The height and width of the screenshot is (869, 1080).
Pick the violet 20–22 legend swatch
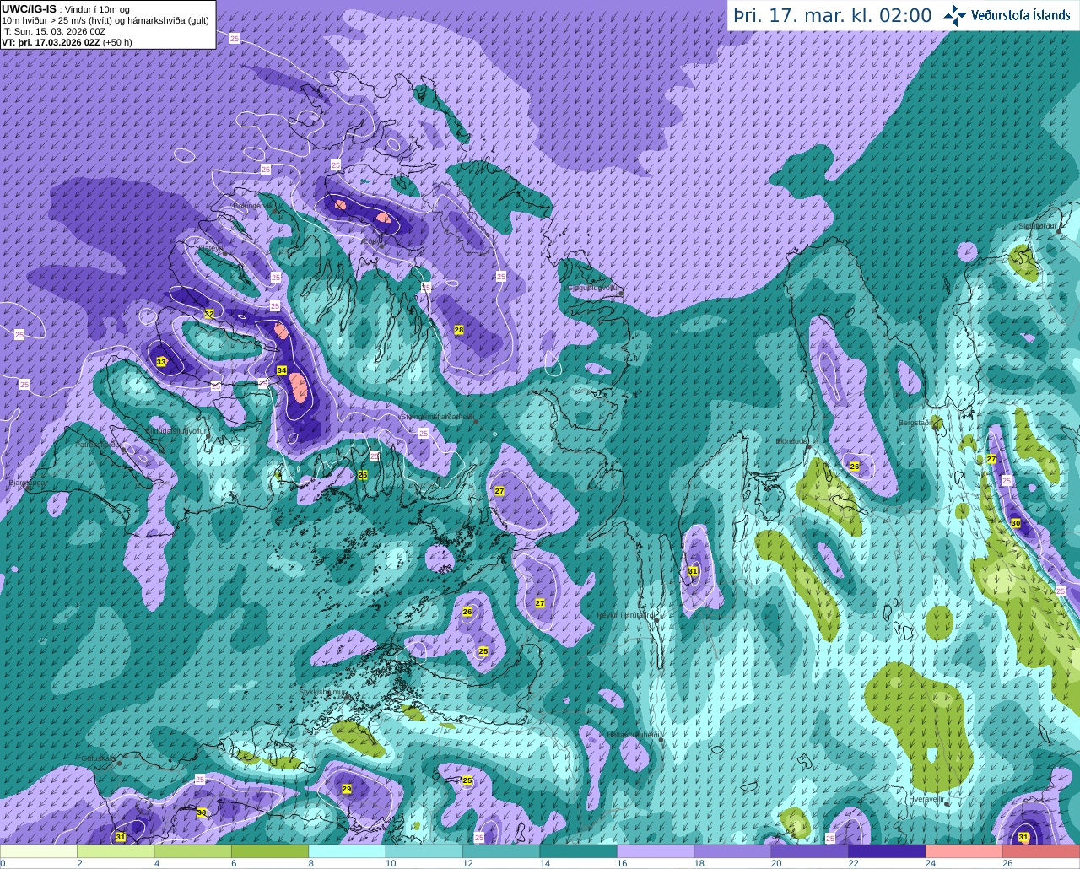pos(810,851)
